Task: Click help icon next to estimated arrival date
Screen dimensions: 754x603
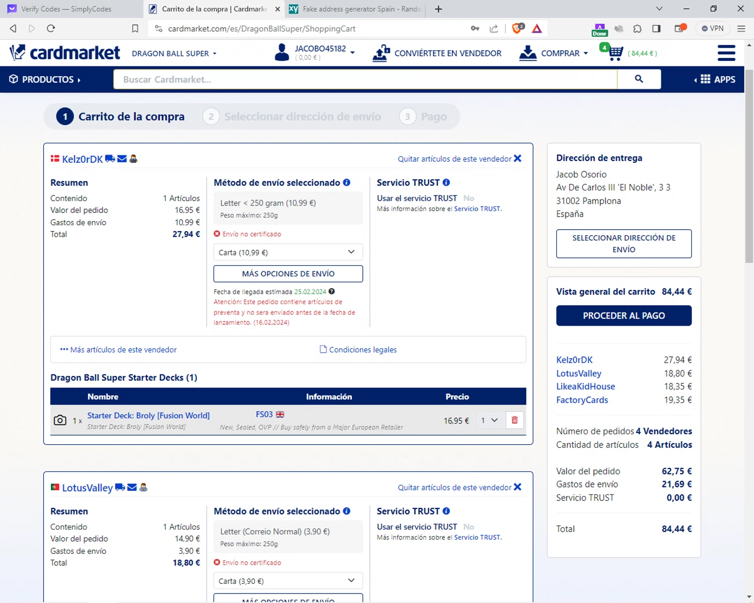Action: pyautogui.click(x=332, y=291)
